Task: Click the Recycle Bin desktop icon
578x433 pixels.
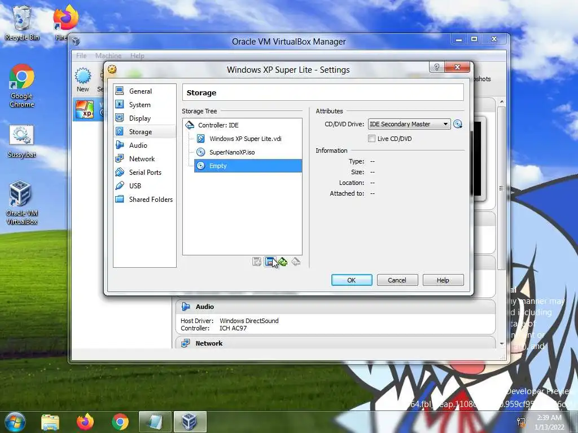Action: click(22, 24)
